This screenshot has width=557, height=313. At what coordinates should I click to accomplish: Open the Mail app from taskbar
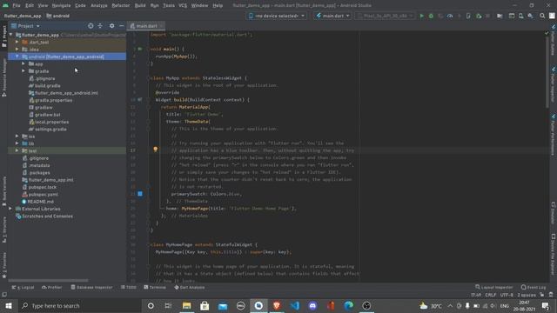pos(223,305)
